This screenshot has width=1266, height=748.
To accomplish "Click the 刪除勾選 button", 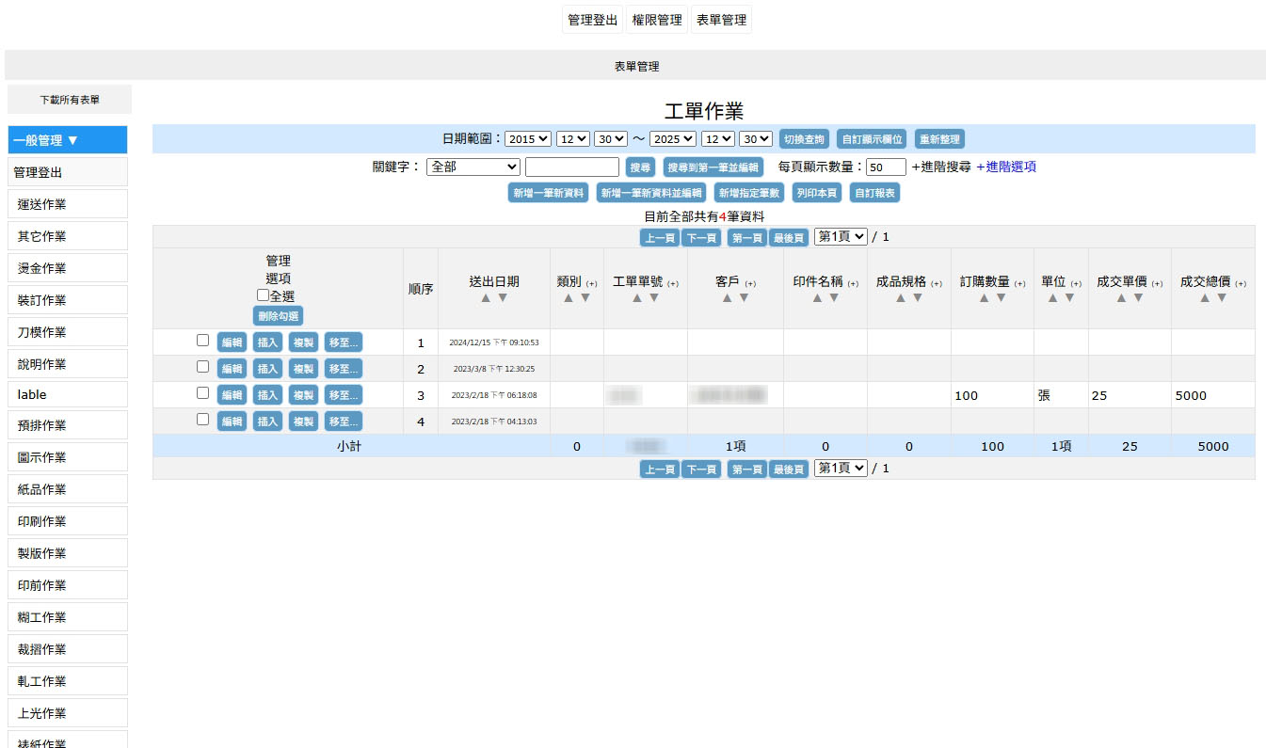I will point(278,315).
